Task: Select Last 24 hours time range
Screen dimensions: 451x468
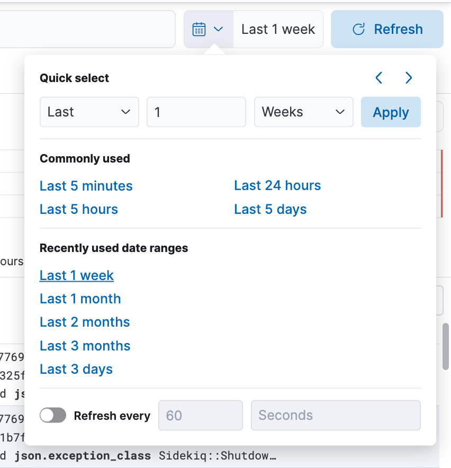Action: click(x=277, y=186)
